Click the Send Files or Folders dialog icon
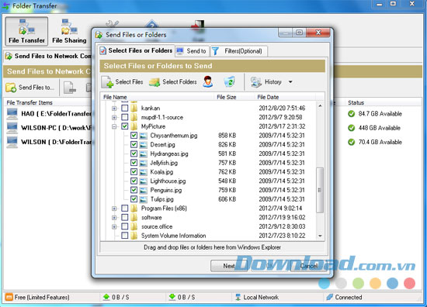This screenshot has width=427, height=307. coord(99,35)
